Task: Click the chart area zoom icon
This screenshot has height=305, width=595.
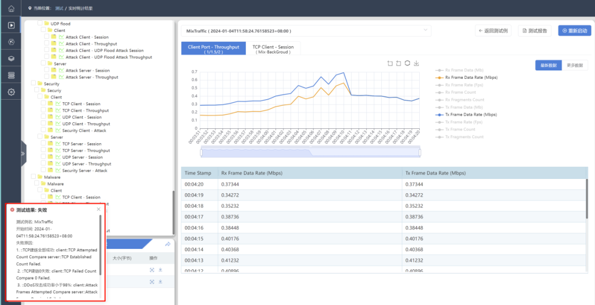Action: pos(390,63)
